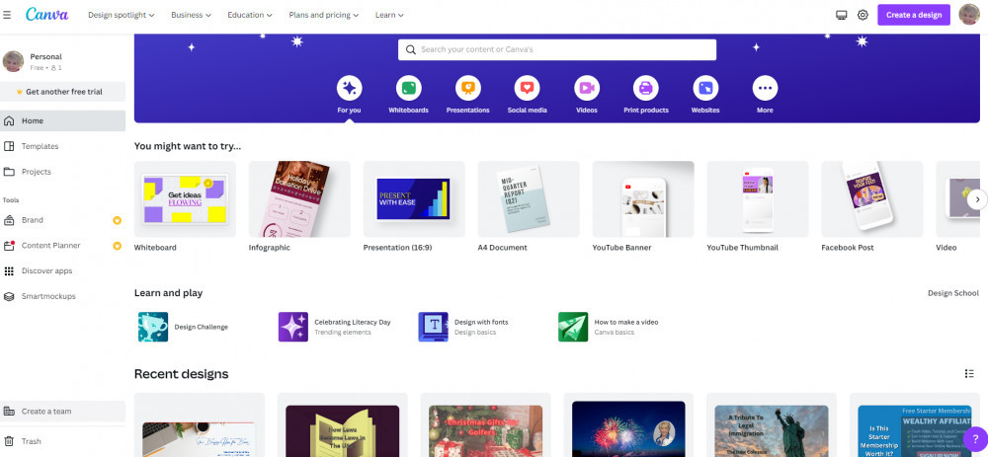Click the Create a design button
Image resolution: width=988 pixels, height=457 pixels.
point(914,15)
